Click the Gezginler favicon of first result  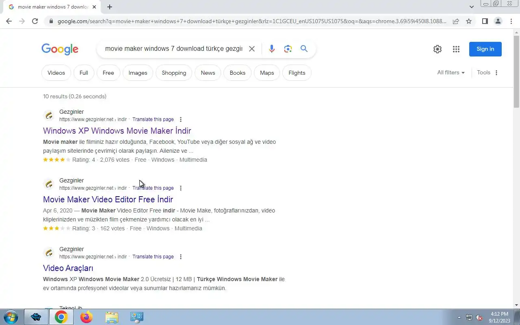49,116
